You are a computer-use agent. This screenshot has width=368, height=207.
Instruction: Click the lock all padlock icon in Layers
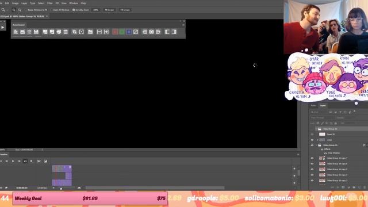tap(335, 123)
